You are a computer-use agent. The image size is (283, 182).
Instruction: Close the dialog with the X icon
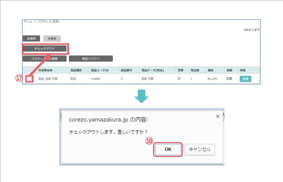(218, 117)
